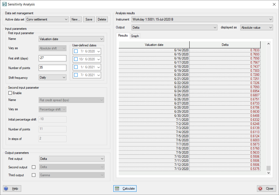The image size is (279, 195).
Task: Click the Calculate button
Action: [x=125, y=188]
